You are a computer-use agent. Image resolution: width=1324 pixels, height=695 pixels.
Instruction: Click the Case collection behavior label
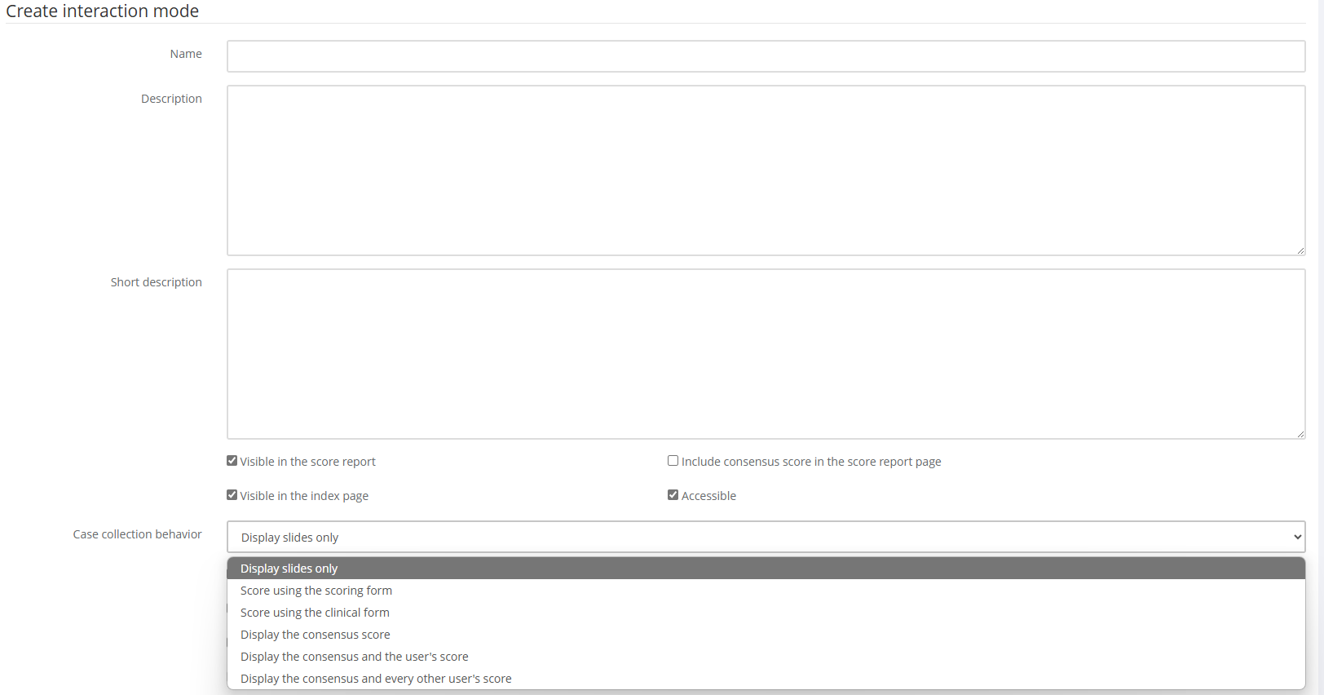click(x=138, y=534)
